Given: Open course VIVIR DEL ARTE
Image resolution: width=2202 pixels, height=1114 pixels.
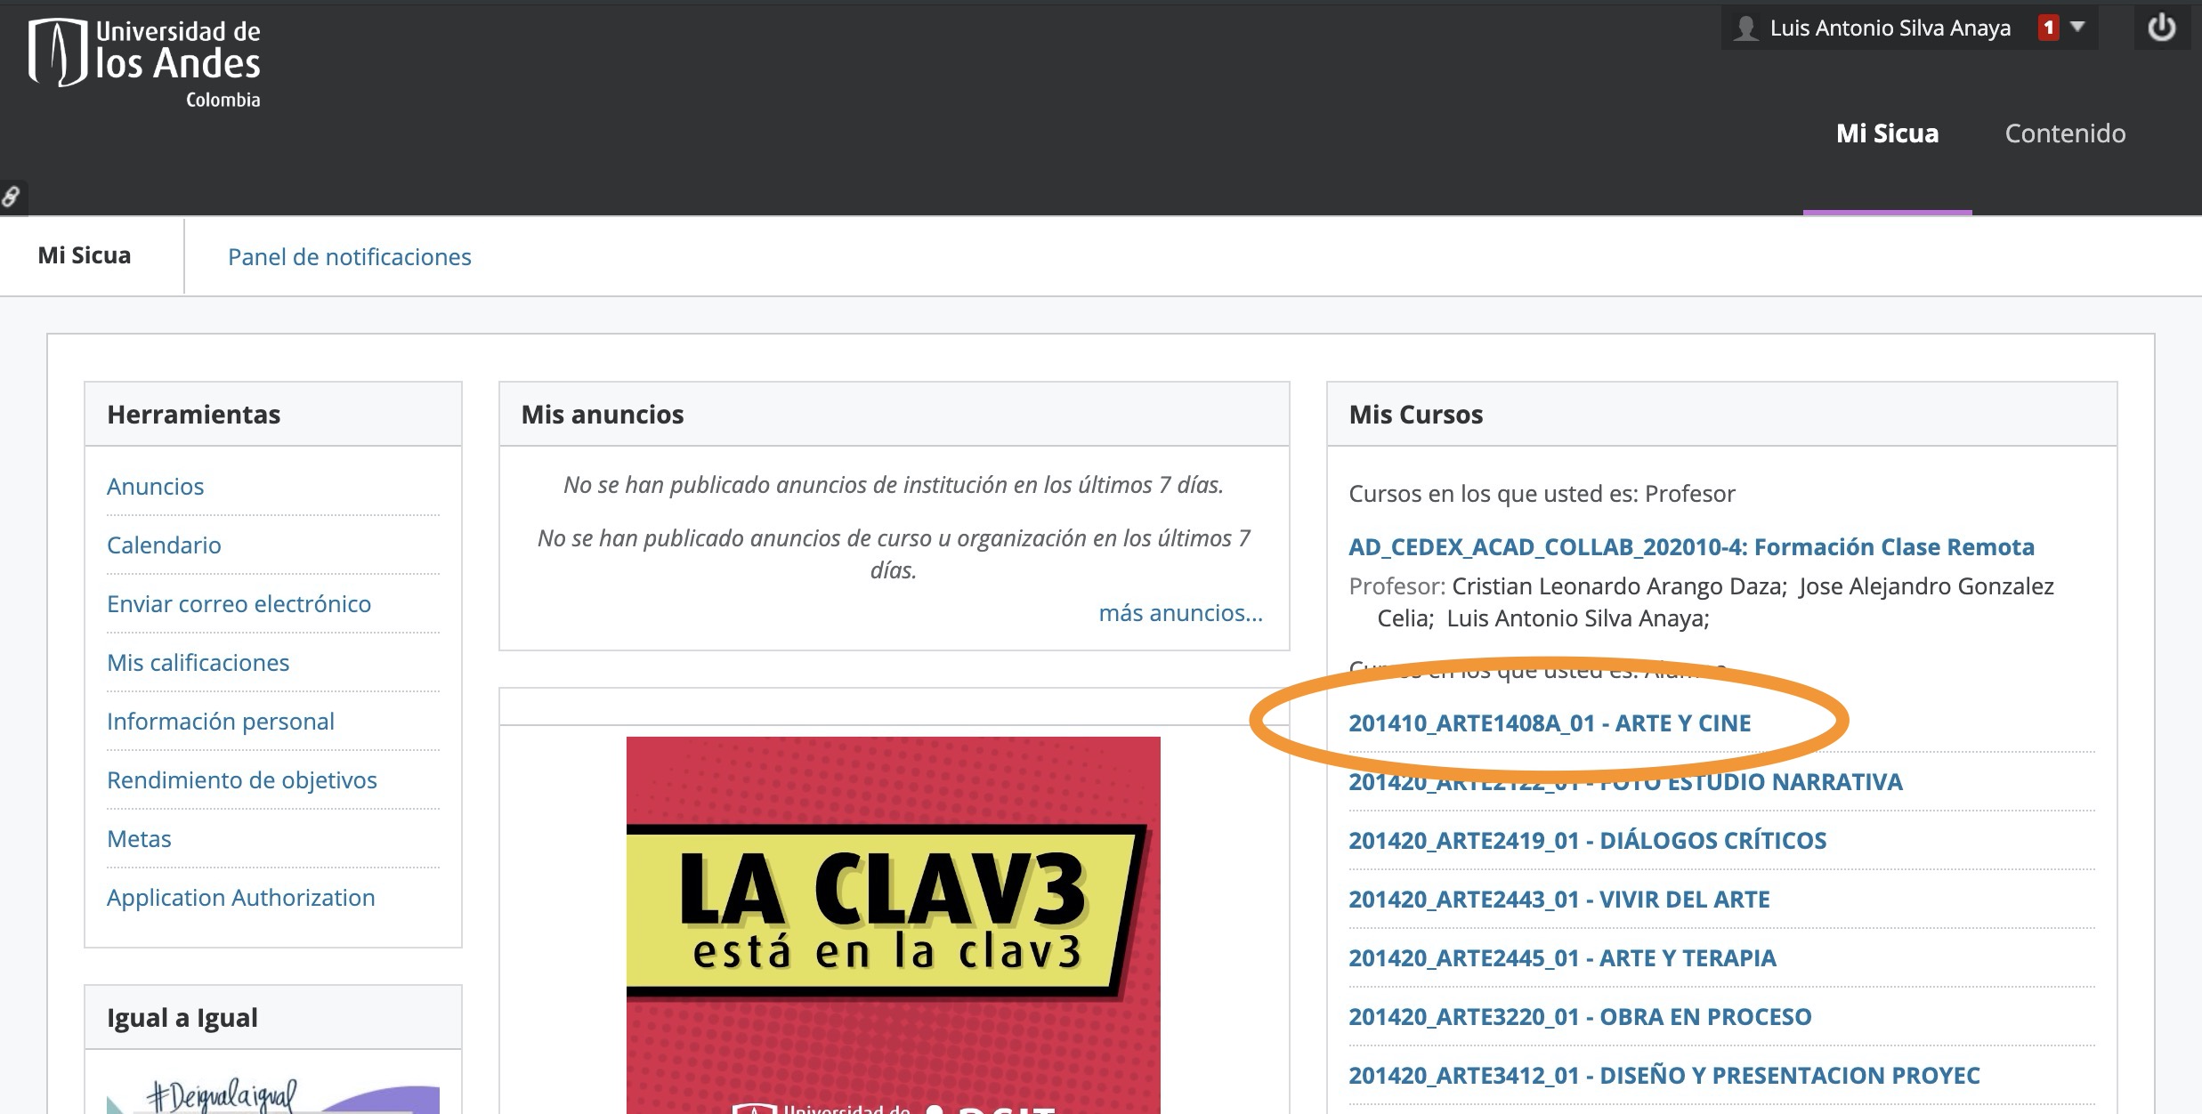Looking at the screenshot, I should 1558,900.
